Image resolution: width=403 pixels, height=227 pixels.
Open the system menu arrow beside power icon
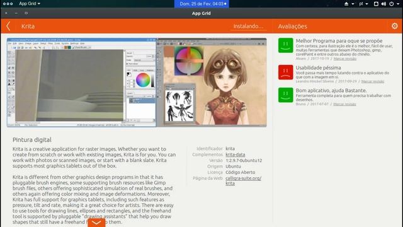coord(398,4)
